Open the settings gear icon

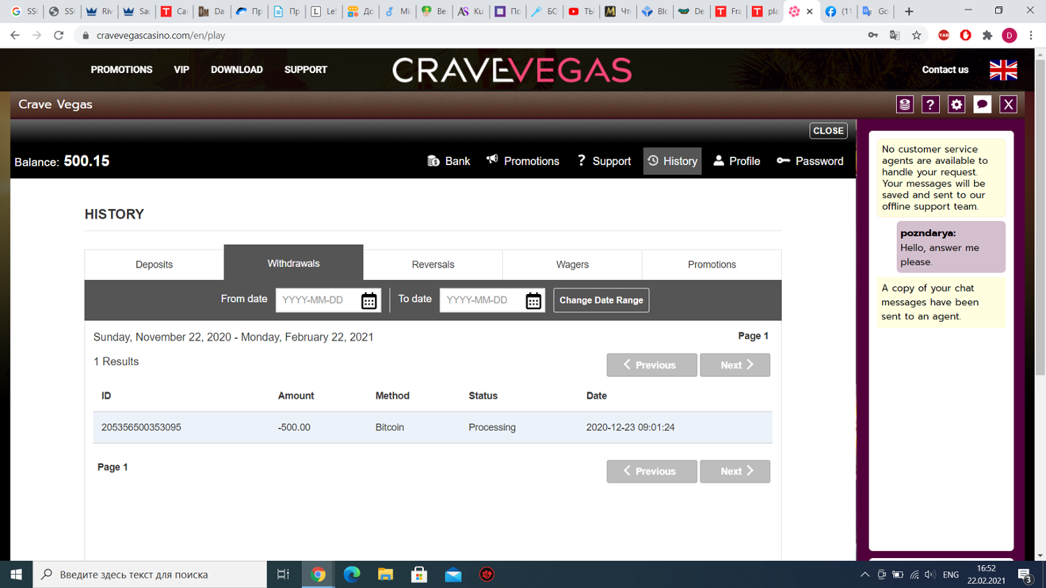pyautogui.click(x=956, y=105)
